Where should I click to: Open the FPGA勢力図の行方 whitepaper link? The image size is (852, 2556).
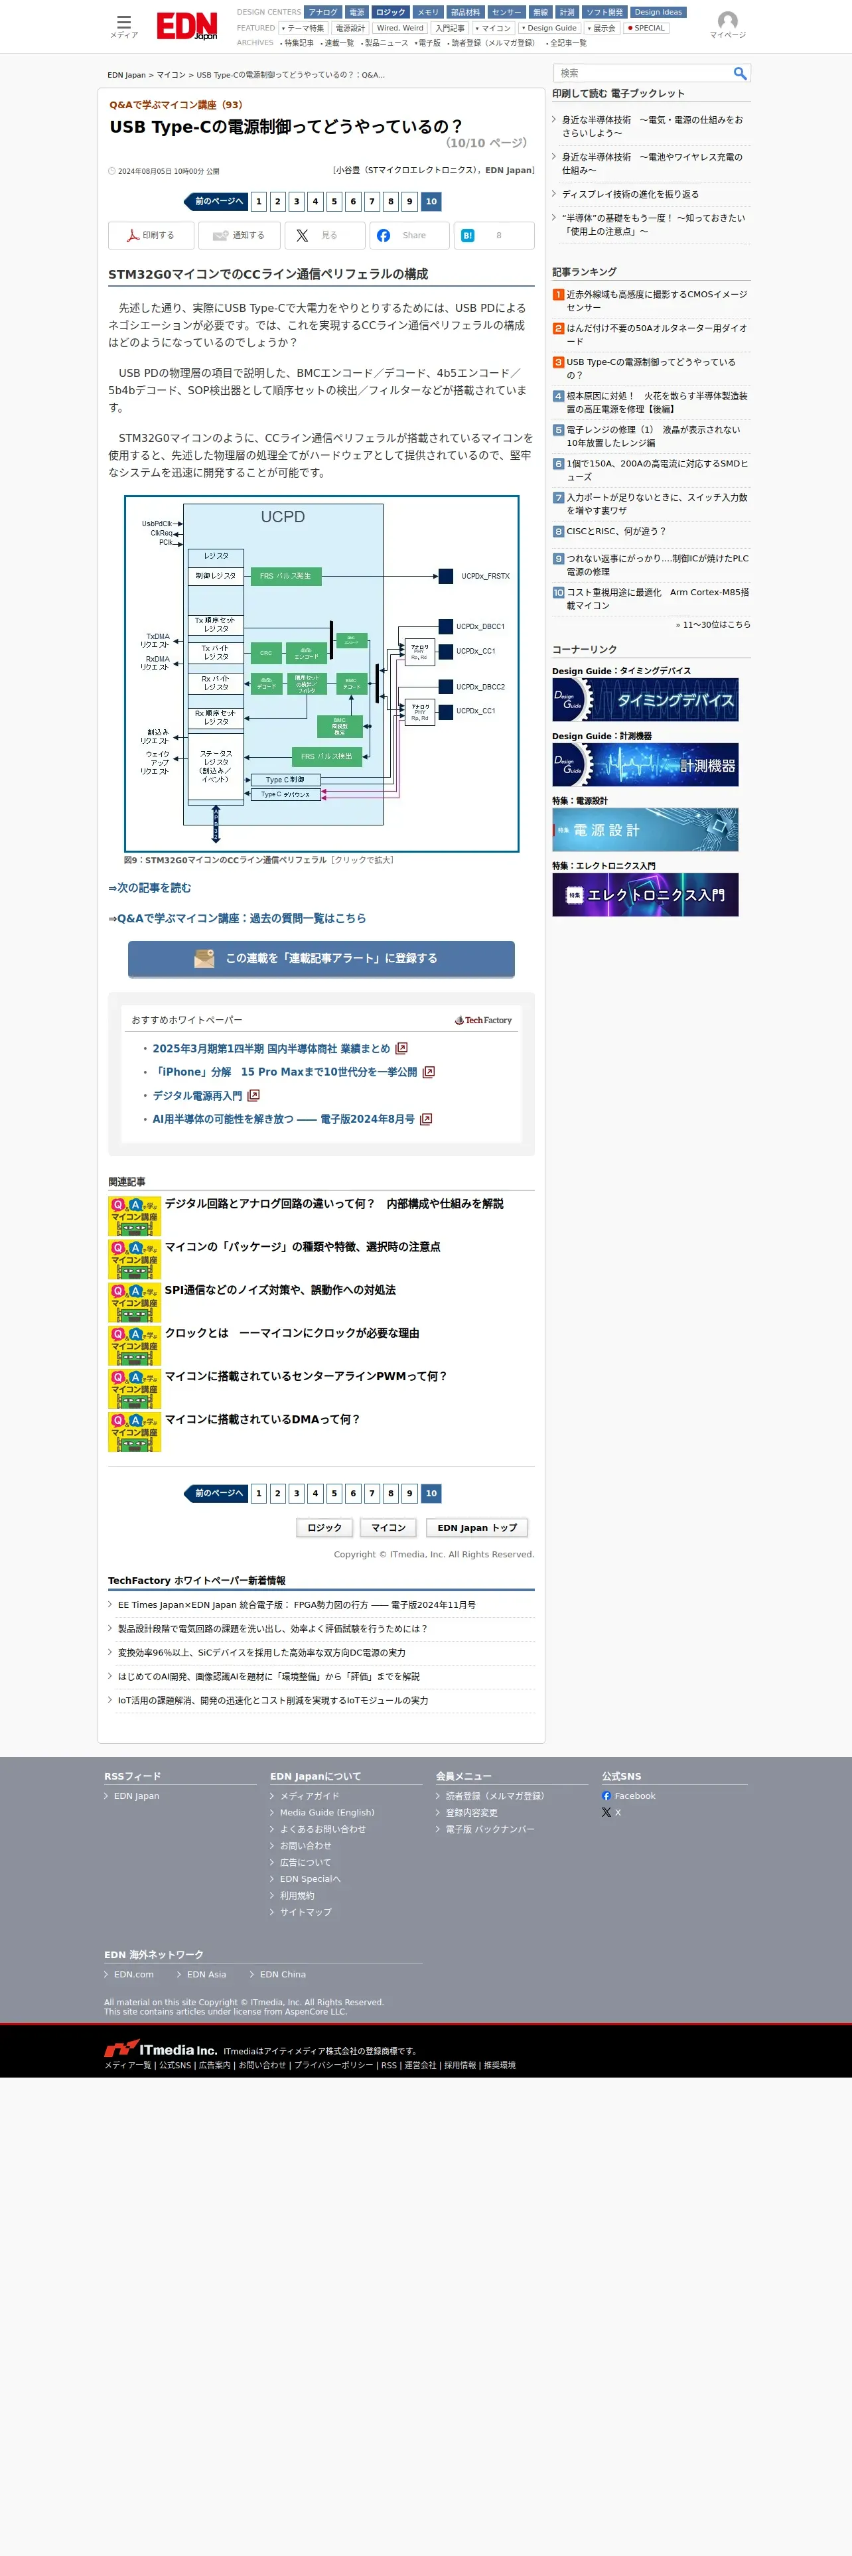297,1605
